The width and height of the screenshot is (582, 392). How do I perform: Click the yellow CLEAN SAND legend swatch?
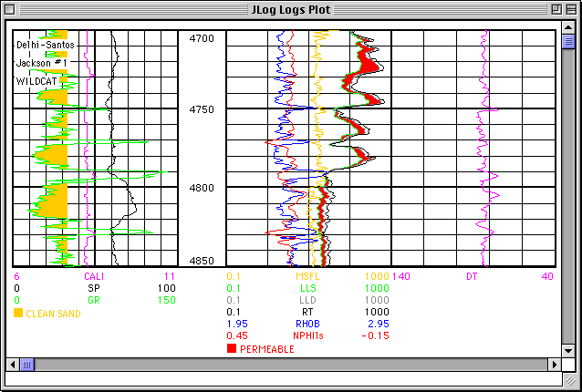coord(19,314)
